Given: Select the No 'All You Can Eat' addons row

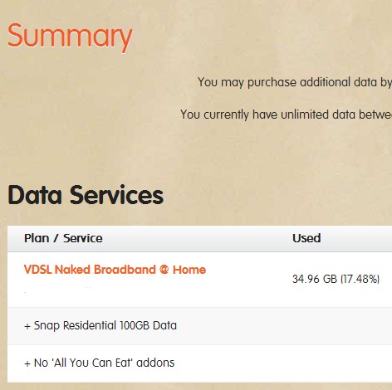Looking at the screenshot, I should point(199,363).
